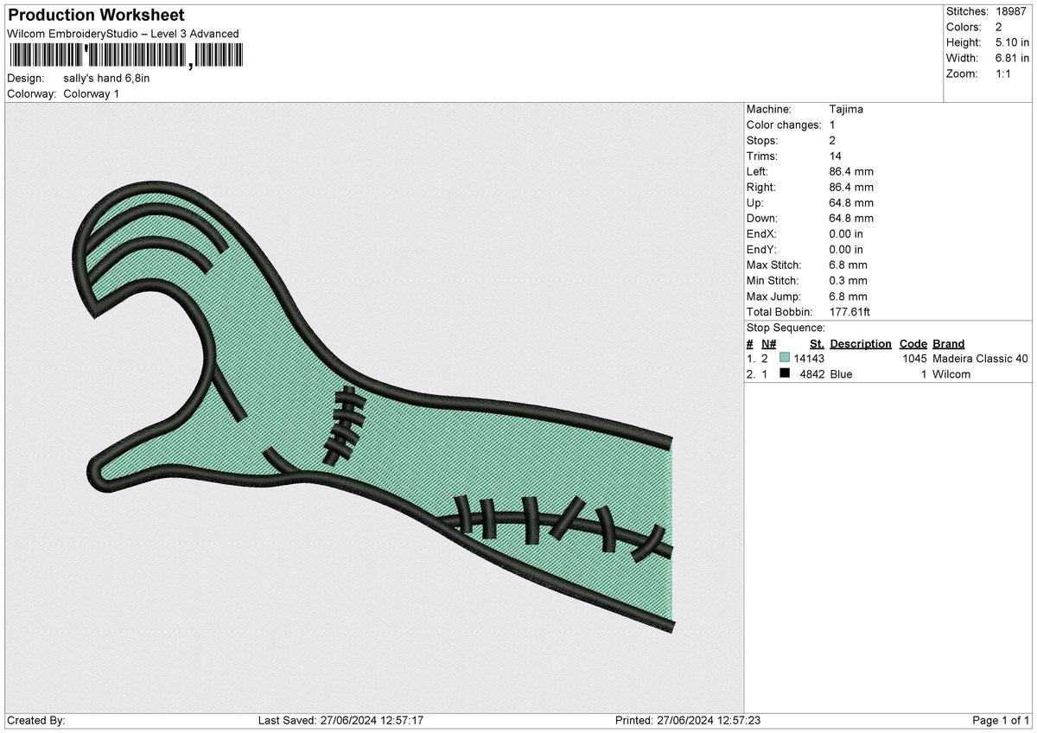Click the Trims value 14
The image size is (1037, 733).
coord(835,156)
